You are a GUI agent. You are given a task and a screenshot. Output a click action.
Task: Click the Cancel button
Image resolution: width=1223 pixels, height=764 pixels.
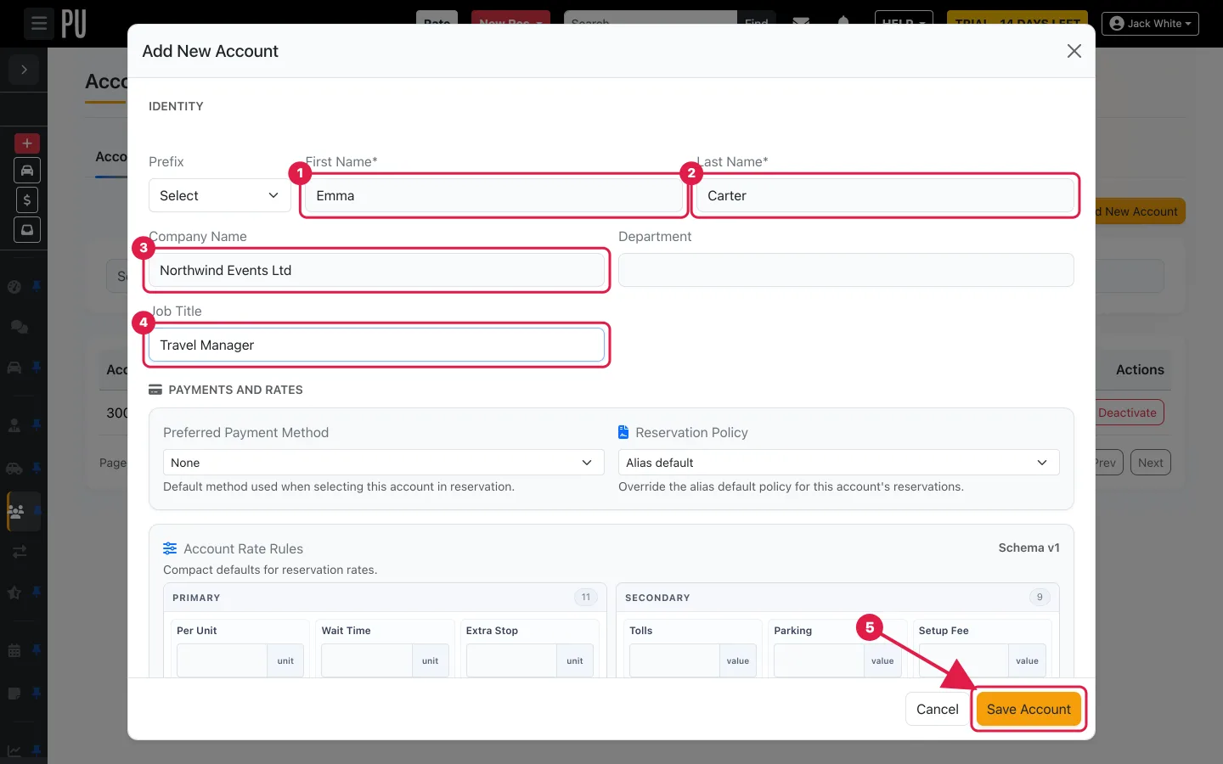(937, 709)
